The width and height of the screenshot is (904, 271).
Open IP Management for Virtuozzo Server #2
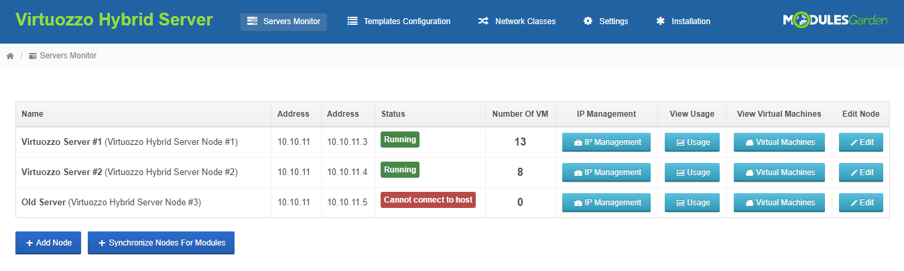606,172
